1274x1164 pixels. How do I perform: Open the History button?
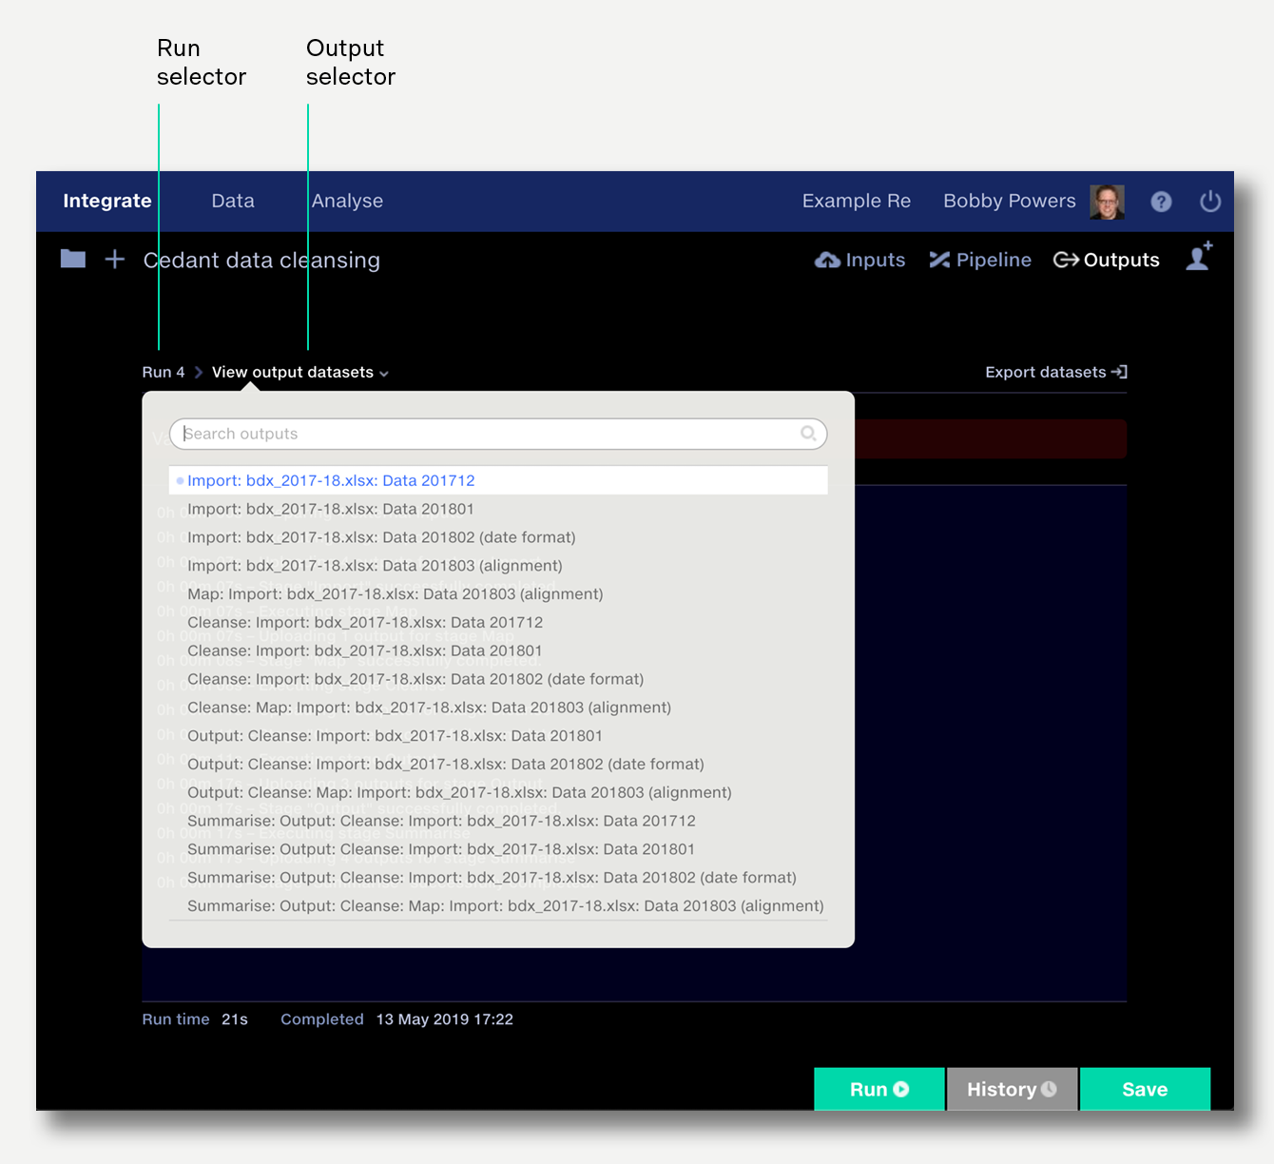point(1013,1089)
